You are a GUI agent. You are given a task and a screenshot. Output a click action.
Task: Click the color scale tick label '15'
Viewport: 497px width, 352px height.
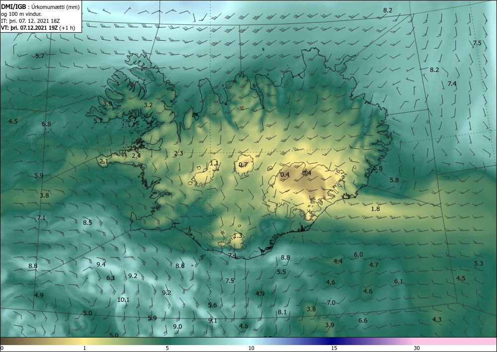coord(334,348)
